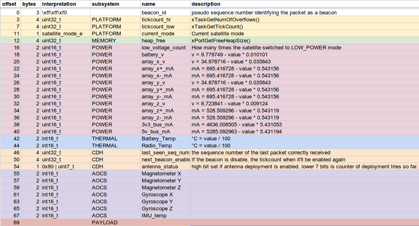The width and height of the screenshot is (419, 226).
Task: Select the battery_v name cell
Action: click(165, 55)
